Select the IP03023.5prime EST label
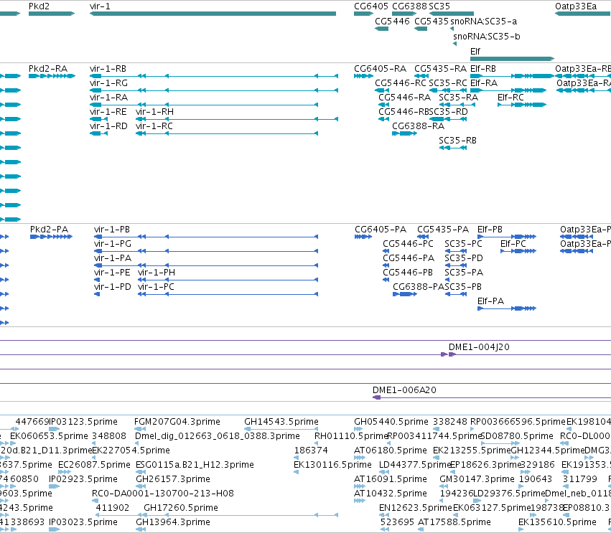611x533 pixels. tap(83, 522)
